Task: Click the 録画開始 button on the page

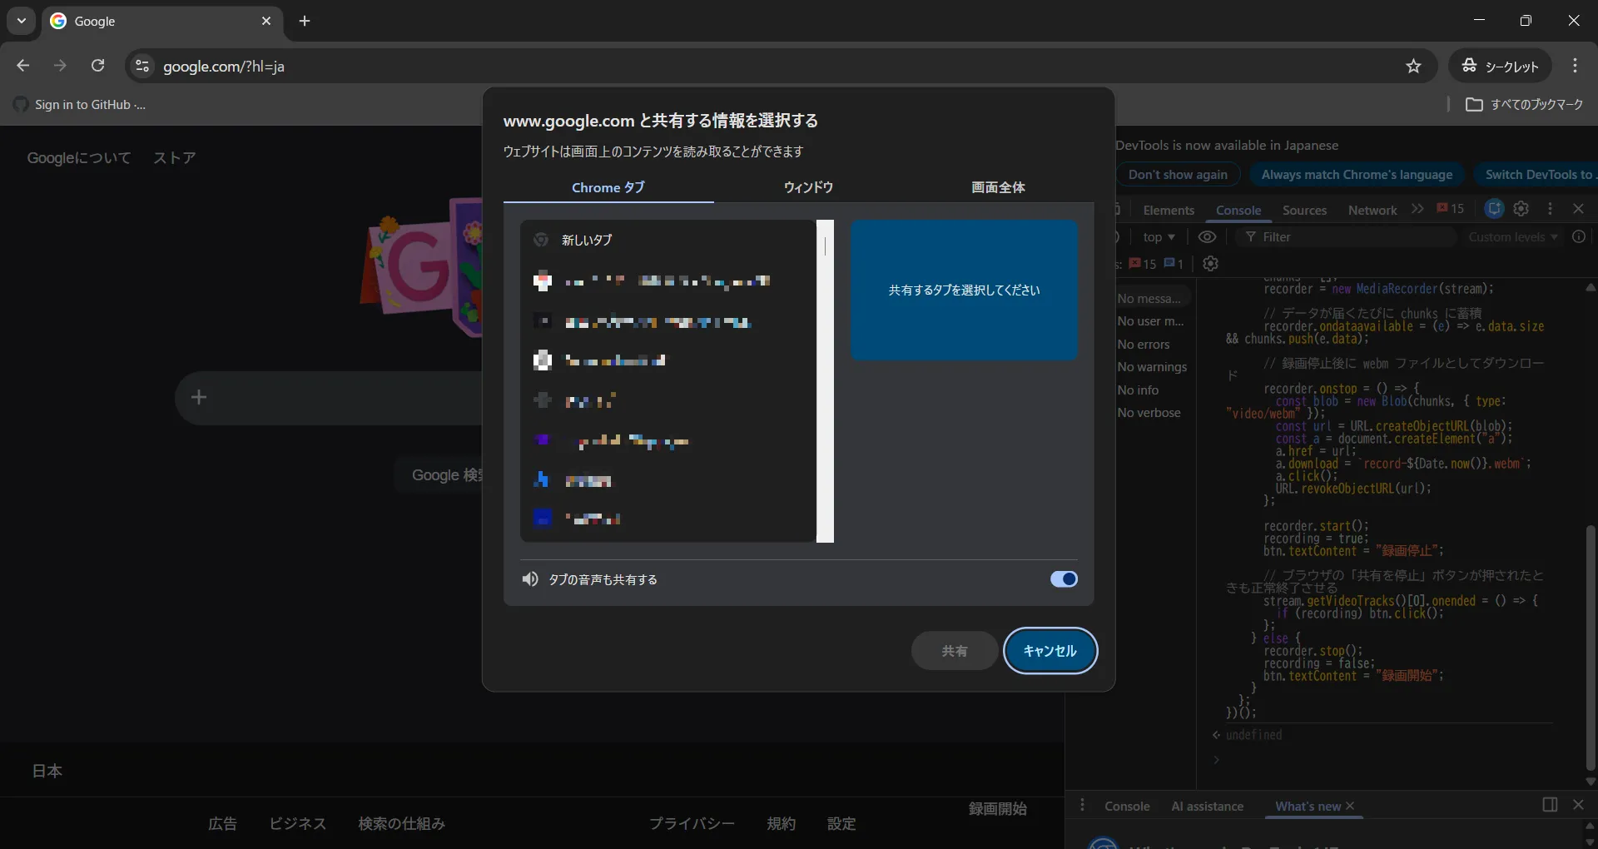Action: click(997, 809)
